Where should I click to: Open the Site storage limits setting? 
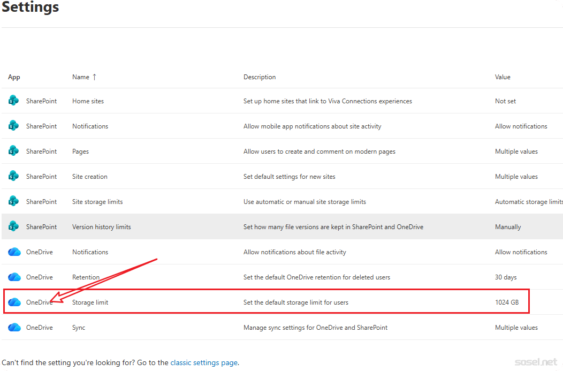(97, 202)
